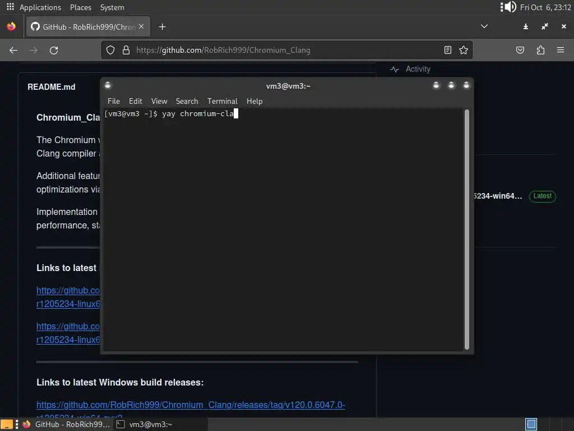Click the show desktop icon in taskbar
Image resolution: width=574 pixels, height=431 pixels.
tap(7, 424)
